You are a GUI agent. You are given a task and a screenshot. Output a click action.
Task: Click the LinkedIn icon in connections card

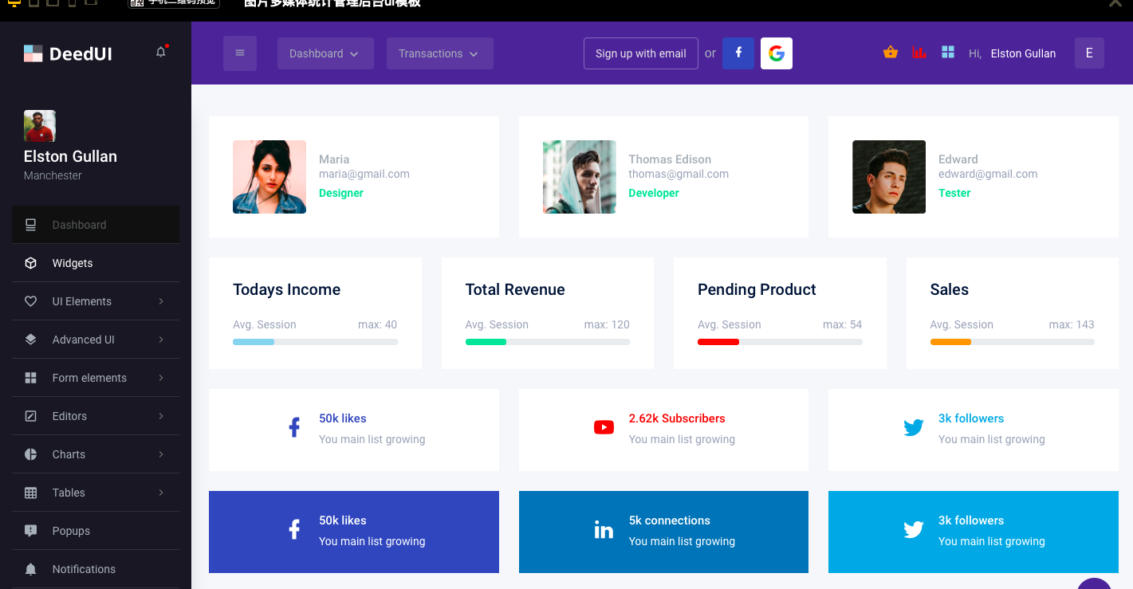[604, 530]
